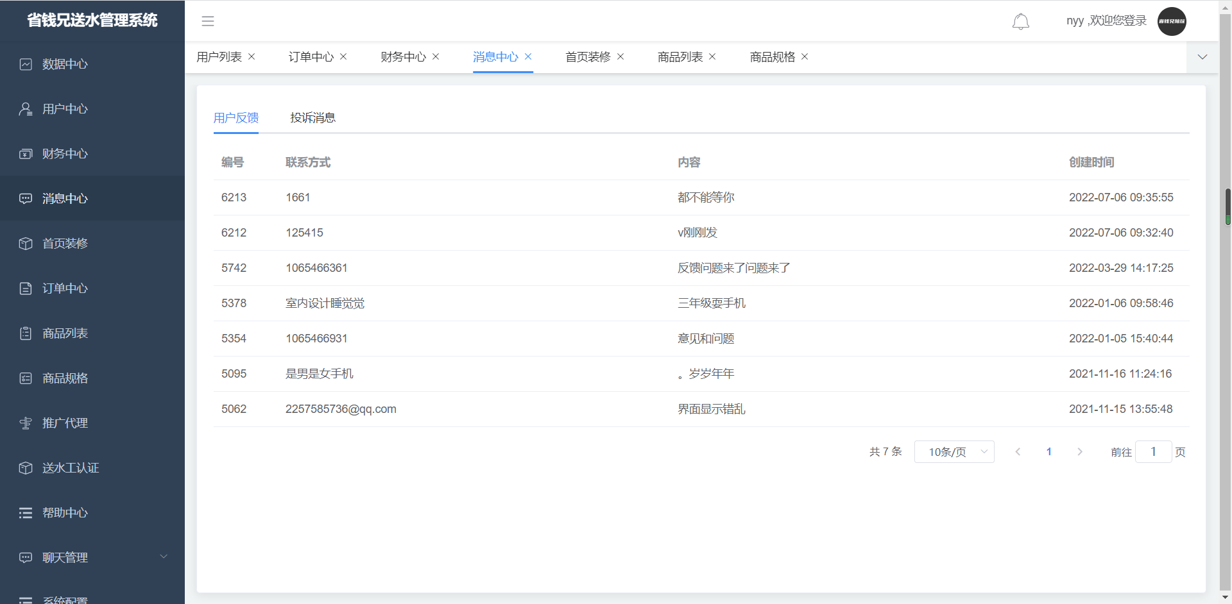Select 财务中心 in the sidebar
1232x604 pixels.
(x=65, y=154)
